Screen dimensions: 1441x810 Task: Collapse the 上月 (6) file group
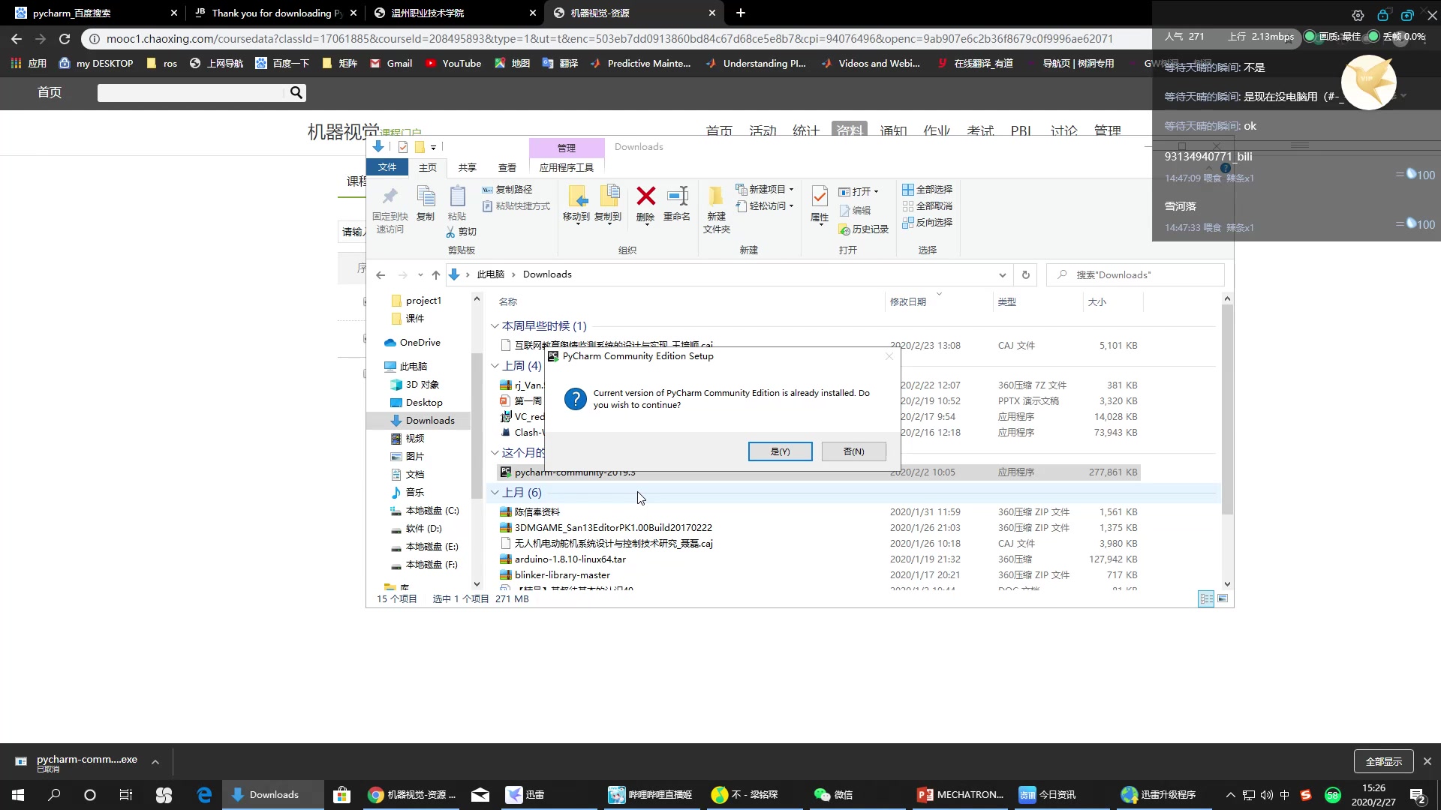click(495, 493)
